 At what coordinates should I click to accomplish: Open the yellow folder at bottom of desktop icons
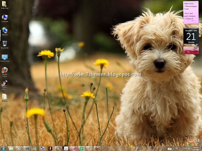point(4,98)
